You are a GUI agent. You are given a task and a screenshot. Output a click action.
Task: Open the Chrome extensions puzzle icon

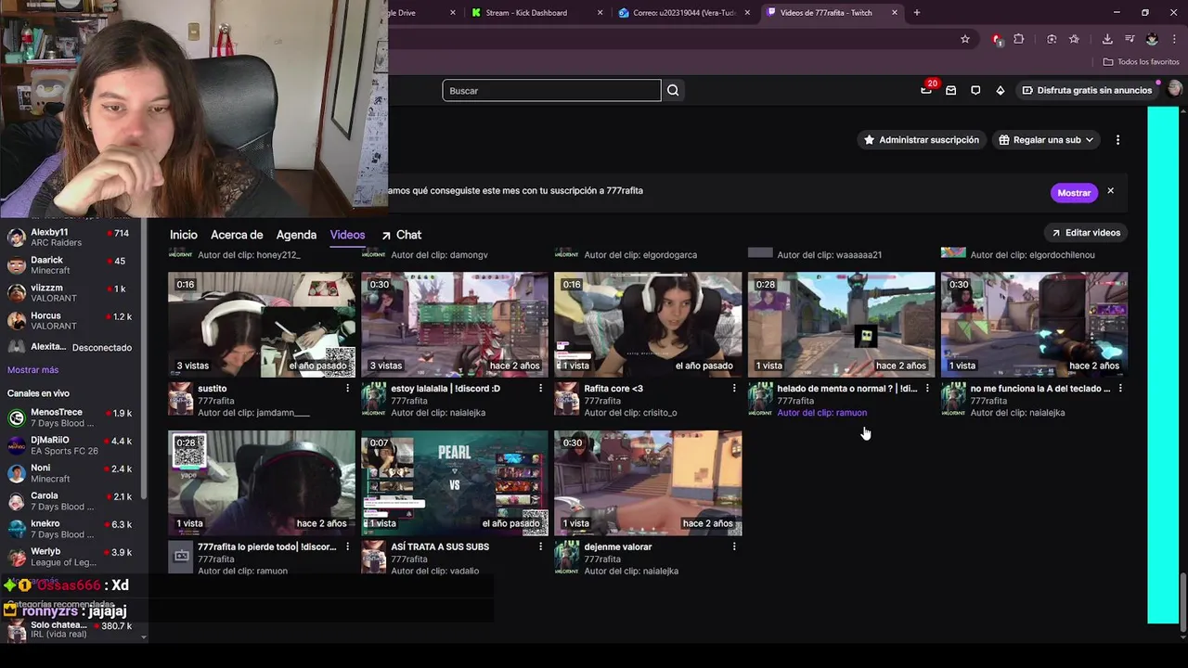(x=1019, y=39)
